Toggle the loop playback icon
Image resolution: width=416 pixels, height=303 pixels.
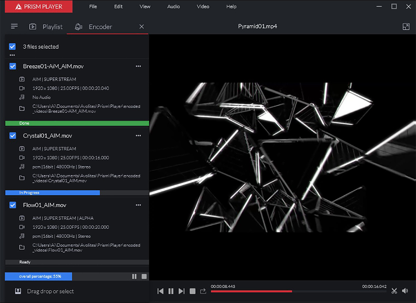tap(203, 291)
